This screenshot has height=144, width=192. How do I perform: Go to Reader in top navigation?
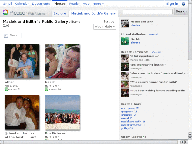[x=74, y=4]
